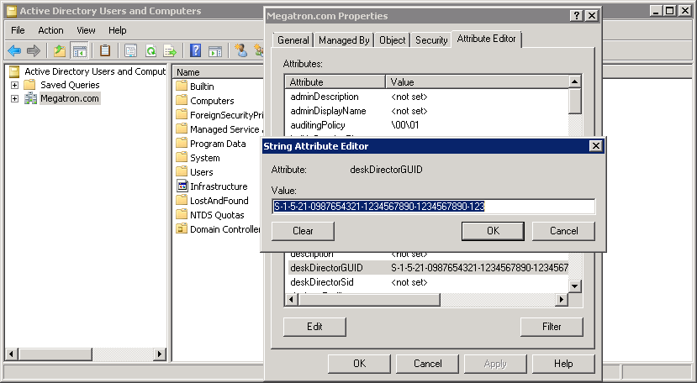
Task: Click the Megatron.com domain icon in tree
Action: tap(30, 98)
